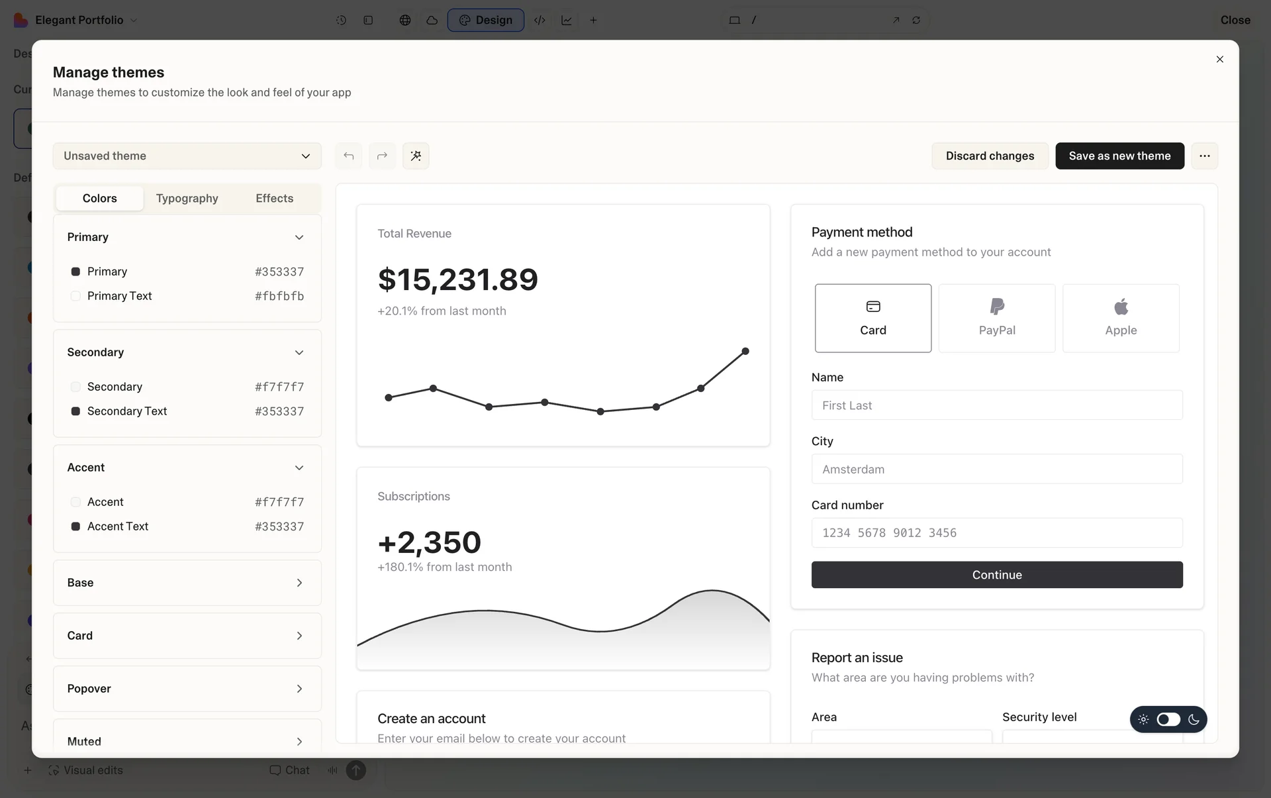Click the sun light mode icon
Image resolution: width=1271 pixels, height=798 pixels.
(x=1143, y=719)
